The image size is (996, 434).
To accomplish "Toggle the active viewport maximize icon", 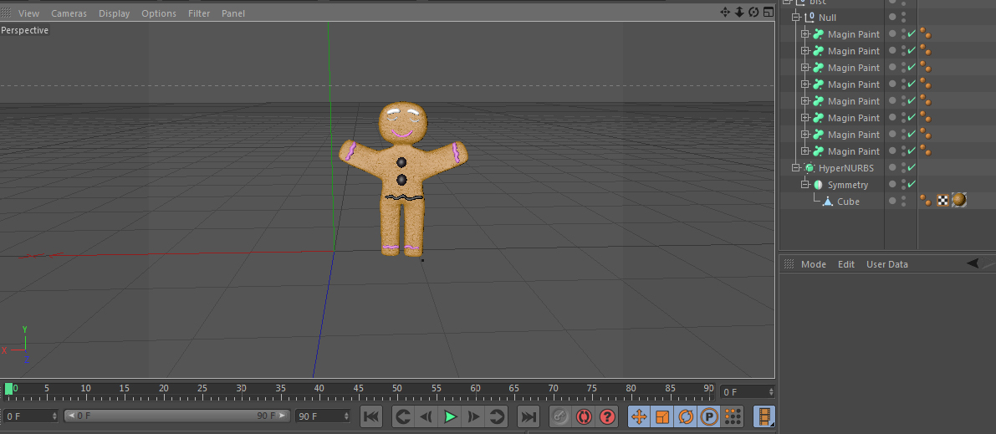I will point(769,12).
